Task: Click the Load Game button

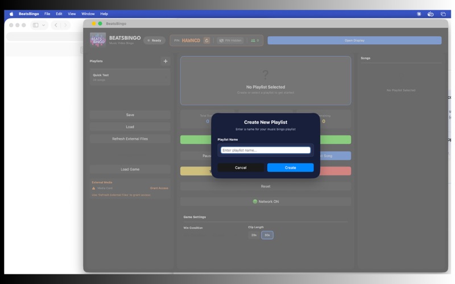Action: pyautogui.click(x=130, y=169)
